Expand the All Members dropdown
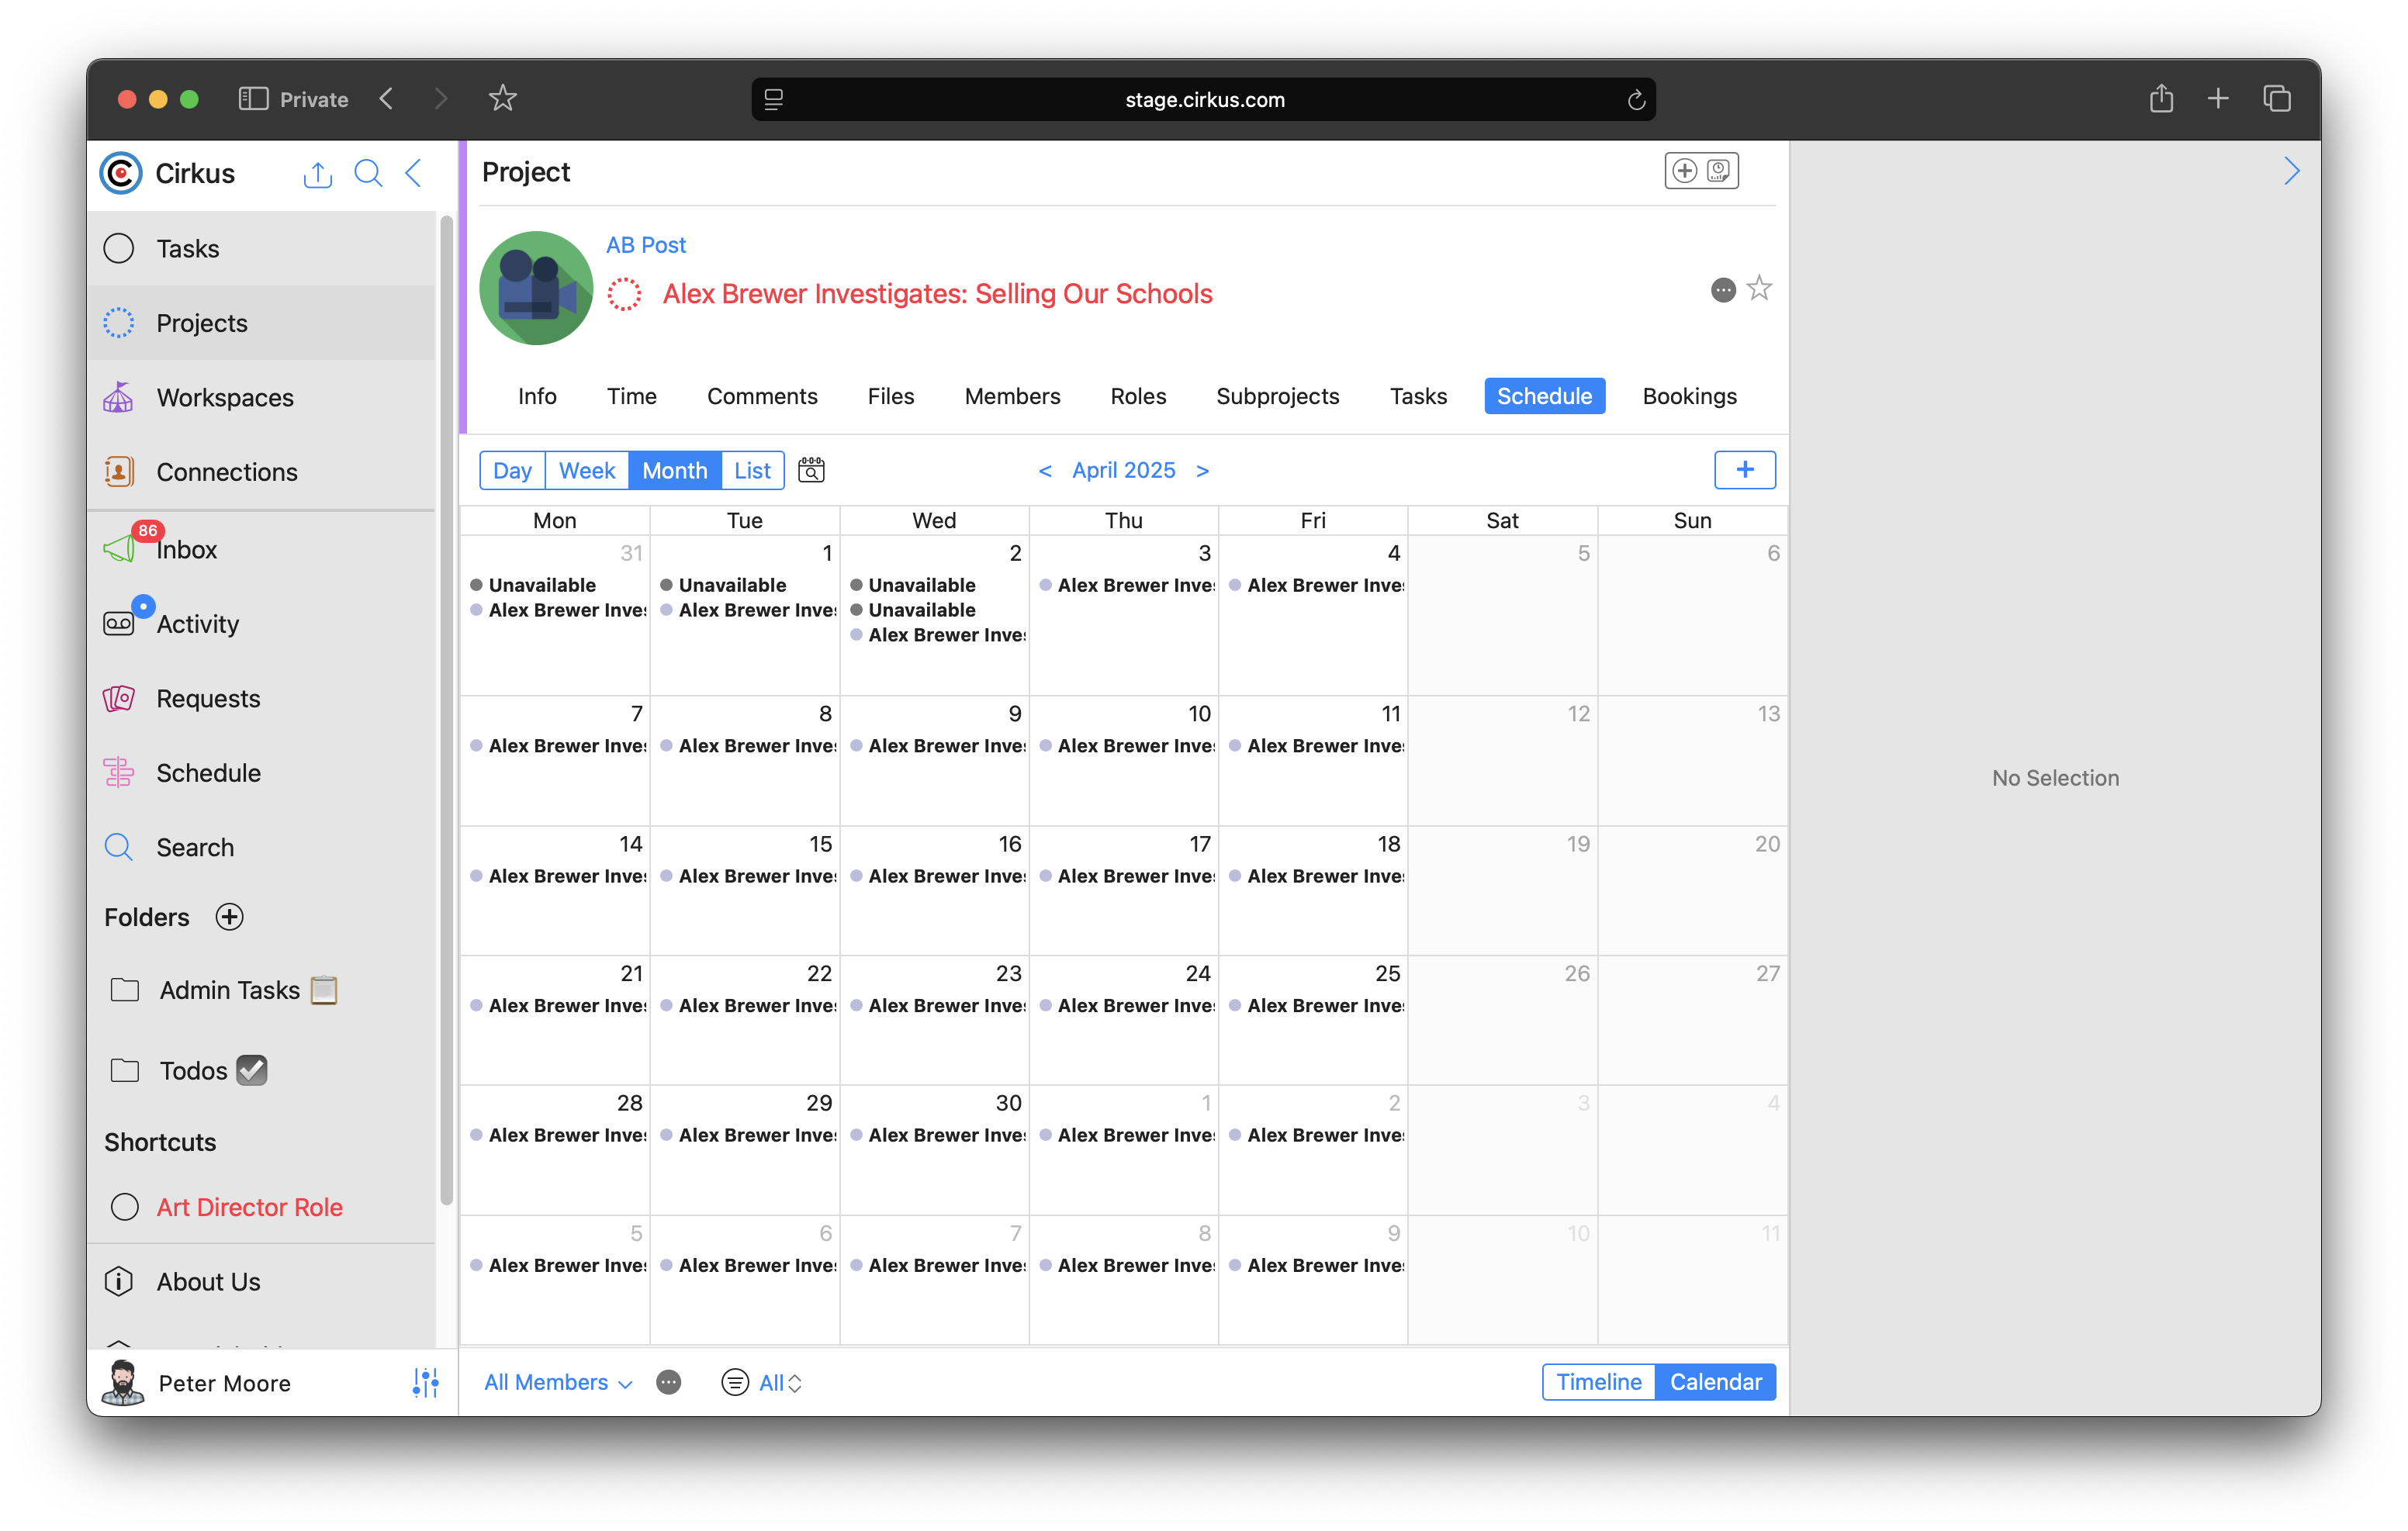The width and height of the screenshot is (2408, 1531). [557, 1382]
